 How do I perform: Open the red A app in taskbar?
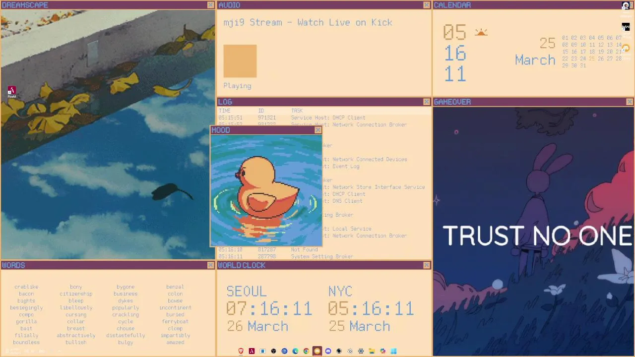pyautogui.click(x=252, y=351)
